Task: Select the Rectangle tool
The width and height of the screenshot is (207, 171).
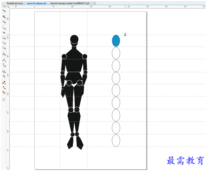Action: click(4, 38)
